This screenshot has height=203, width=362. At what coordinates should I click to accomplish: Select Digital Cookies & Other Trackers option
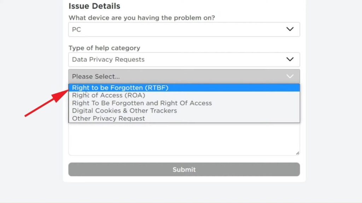click(124, 111)
